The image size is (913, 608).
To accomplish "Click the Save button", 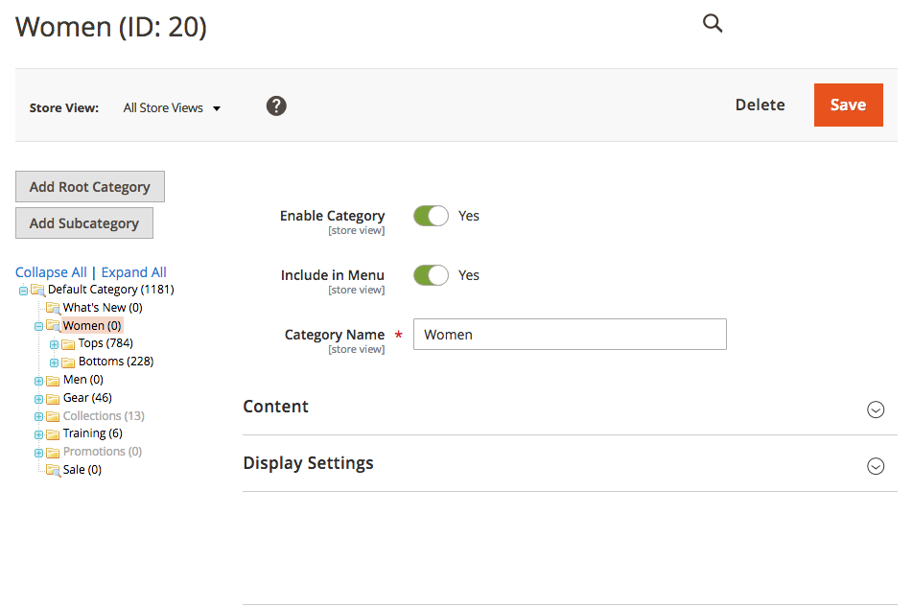I will click(849, 105).
